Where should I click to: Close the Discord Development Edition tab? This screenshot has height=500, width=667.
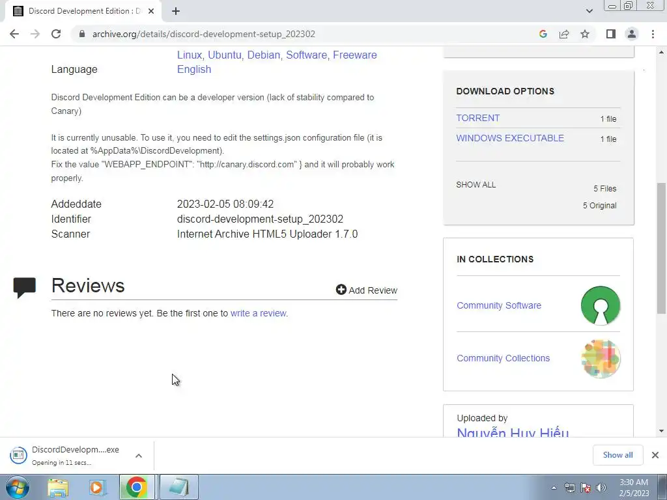[151, 11]
